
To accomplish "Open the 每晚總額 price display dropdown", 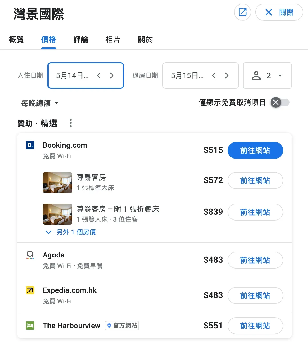I will pyautogui.click(x=40, y=103).
